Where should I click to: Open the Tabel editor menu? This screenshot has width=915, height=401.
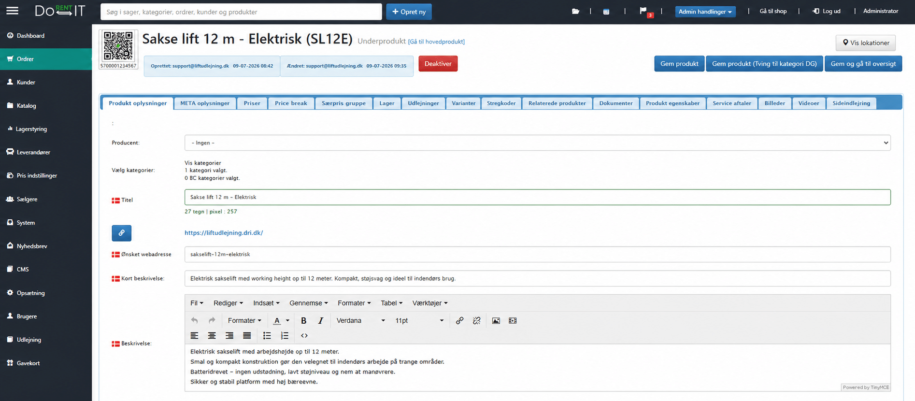coord(391,303)
